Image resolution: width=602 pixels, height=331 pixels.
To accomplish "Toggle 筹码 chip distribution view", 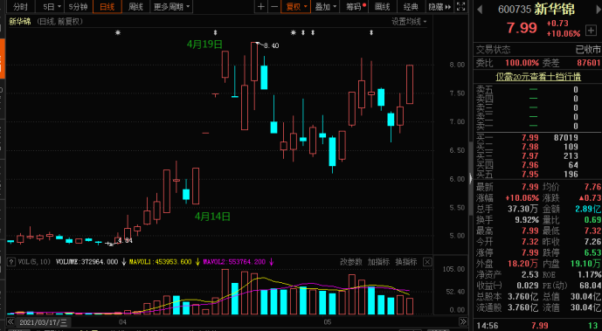I will (356, 6).
